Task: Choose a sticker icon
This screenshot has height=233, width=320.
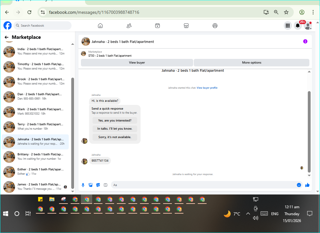Action: point(98,185)
